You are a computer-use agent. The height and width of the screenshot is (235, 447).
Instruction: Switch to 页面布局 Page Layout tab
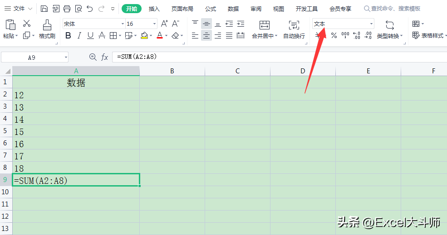[x=182, y=9]
